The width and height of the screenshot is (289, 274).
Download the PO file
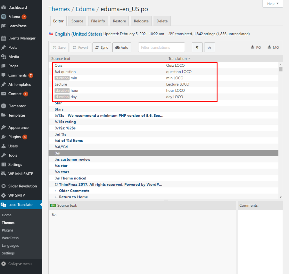tap(256, 47)
